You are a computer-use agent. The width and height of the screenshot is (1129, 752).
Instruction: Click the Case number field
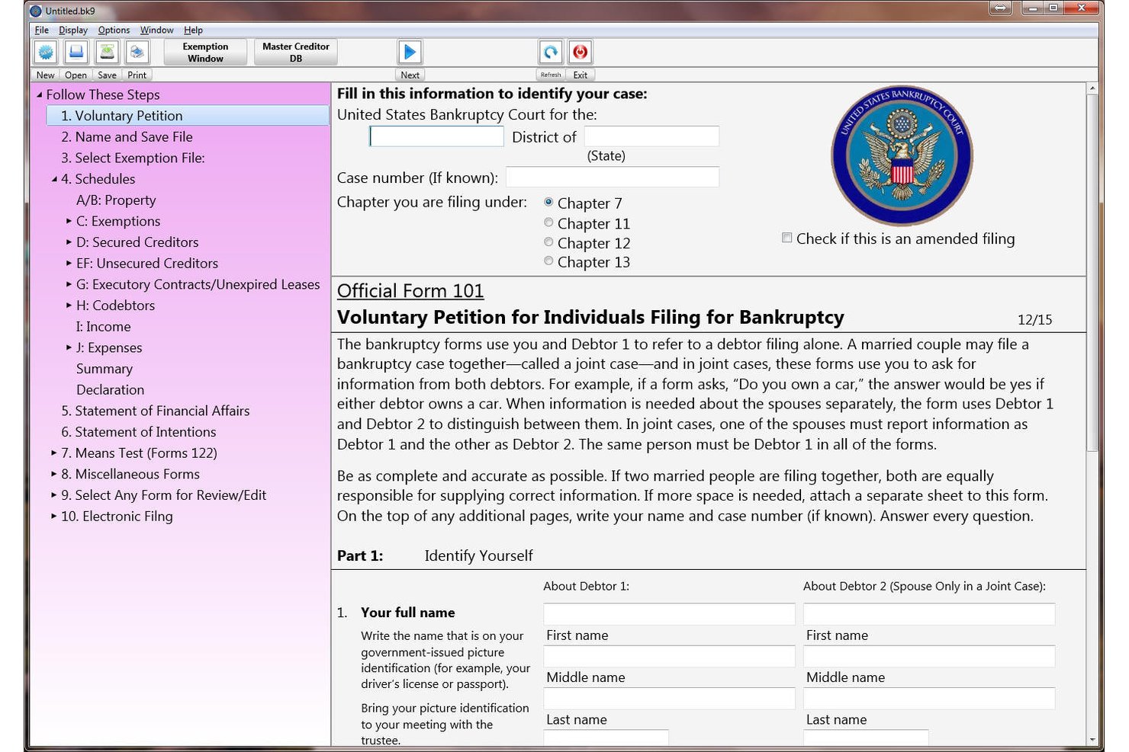coord(613,177)
